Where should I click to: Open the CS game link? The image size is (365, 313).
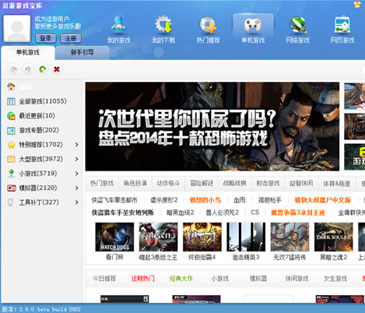(255, 213)
